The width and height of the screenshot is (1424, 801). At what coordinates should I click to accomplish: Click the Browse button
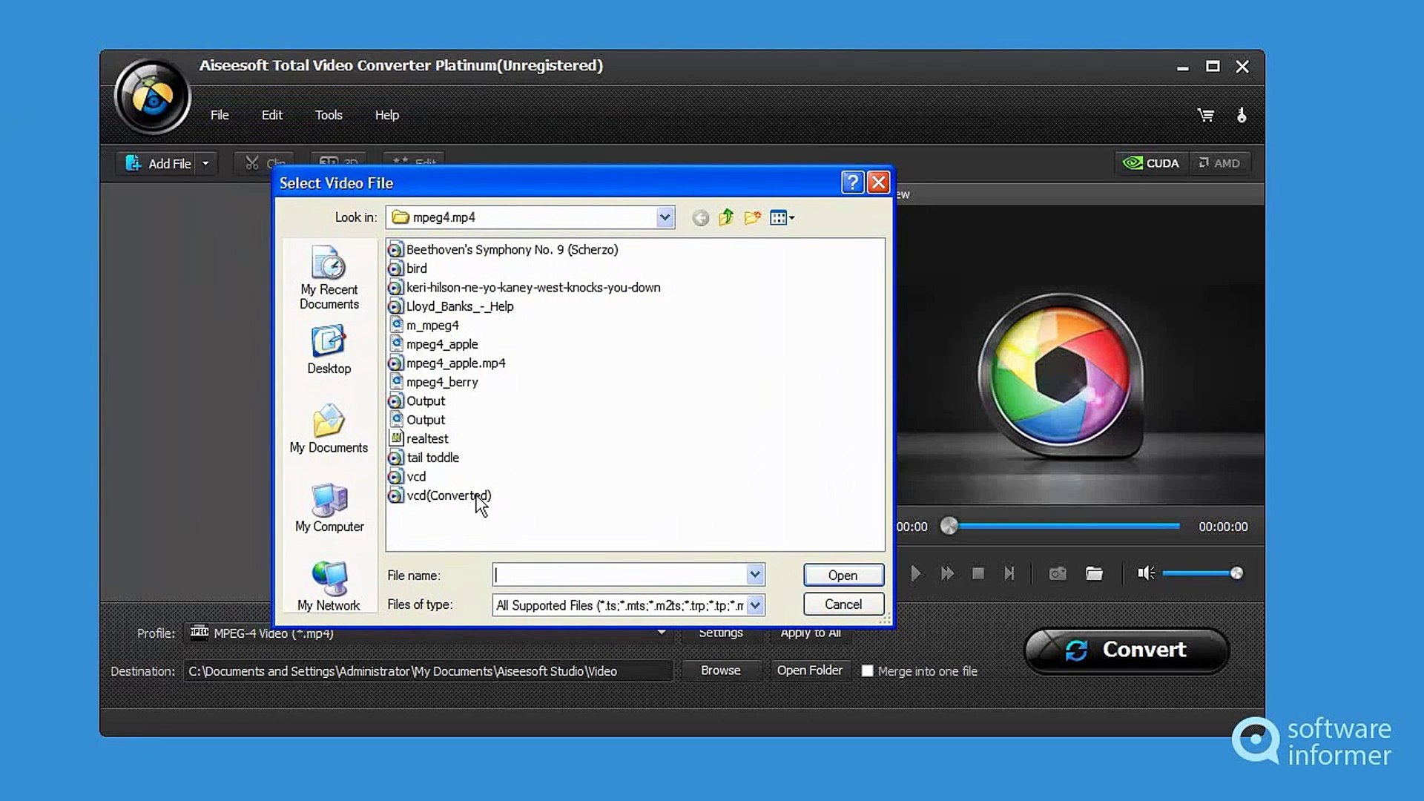721,670
